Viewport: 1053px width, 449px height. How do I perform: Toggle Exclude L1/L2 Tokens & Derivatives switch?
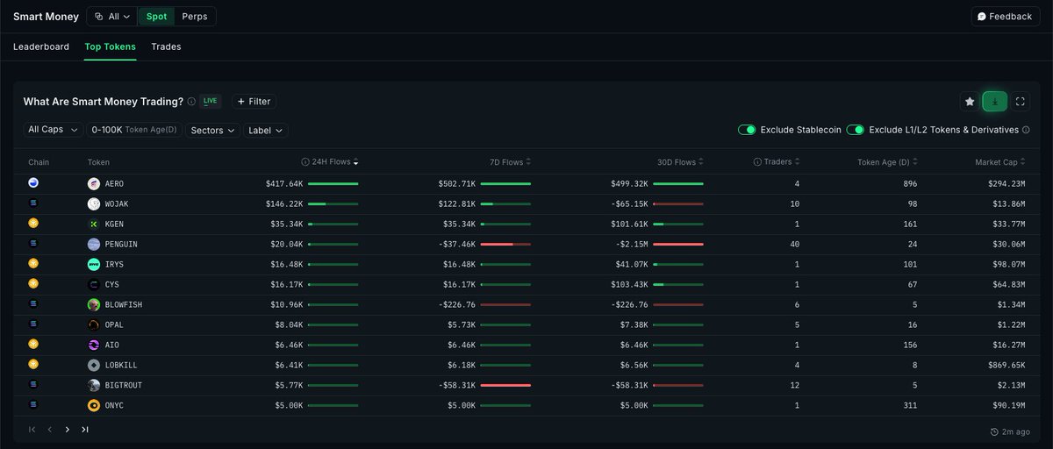pyautogui.click(x=856, y=130)
